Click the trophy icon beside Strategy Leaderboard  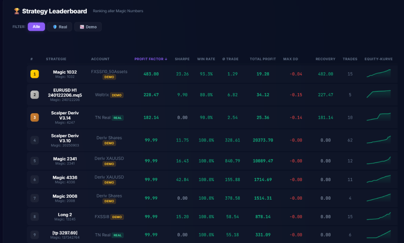point(16,11)
